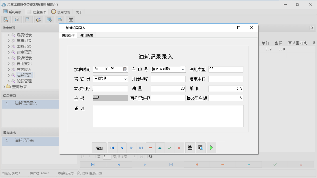This screenshot has width=317, height=178.
Task: Jump to first record in the dialog
Action: [112, 147]
